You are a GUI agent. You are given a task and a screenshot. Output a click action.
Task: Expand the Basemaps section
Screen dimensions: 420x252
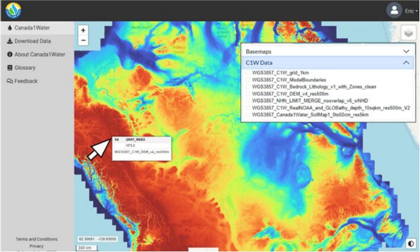point(328,51)
